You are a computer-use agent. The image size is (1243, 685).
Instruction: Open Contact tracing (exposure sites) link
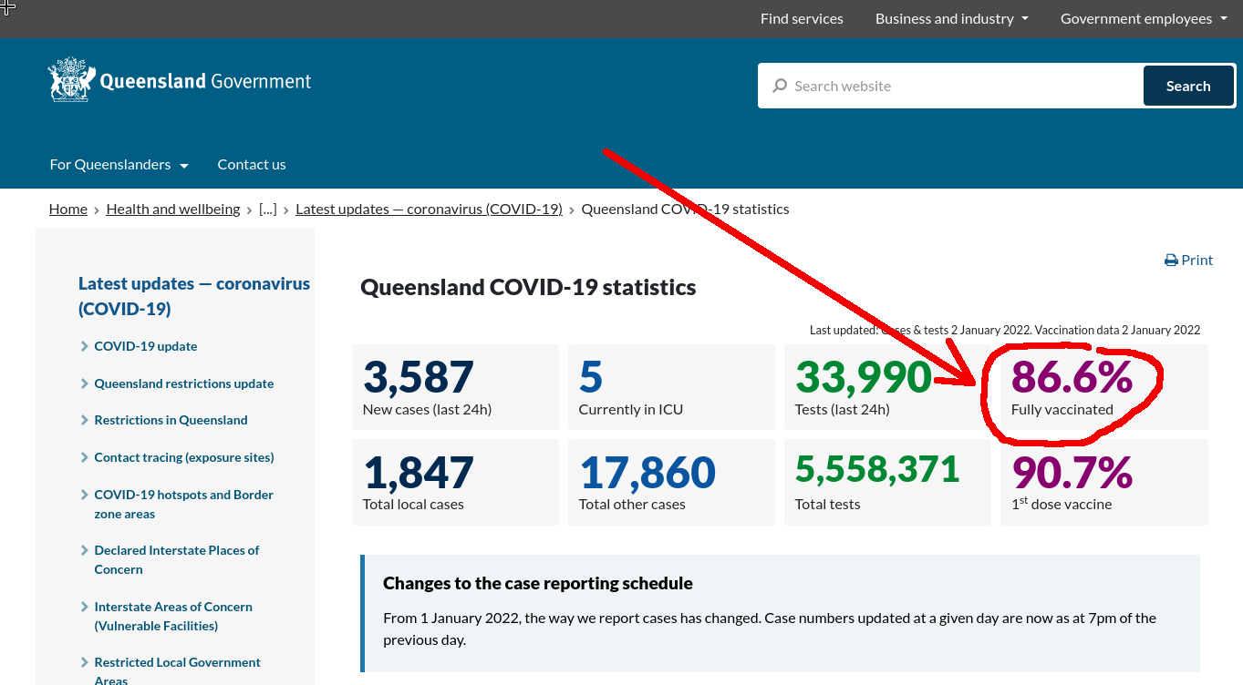pos(184,457)
